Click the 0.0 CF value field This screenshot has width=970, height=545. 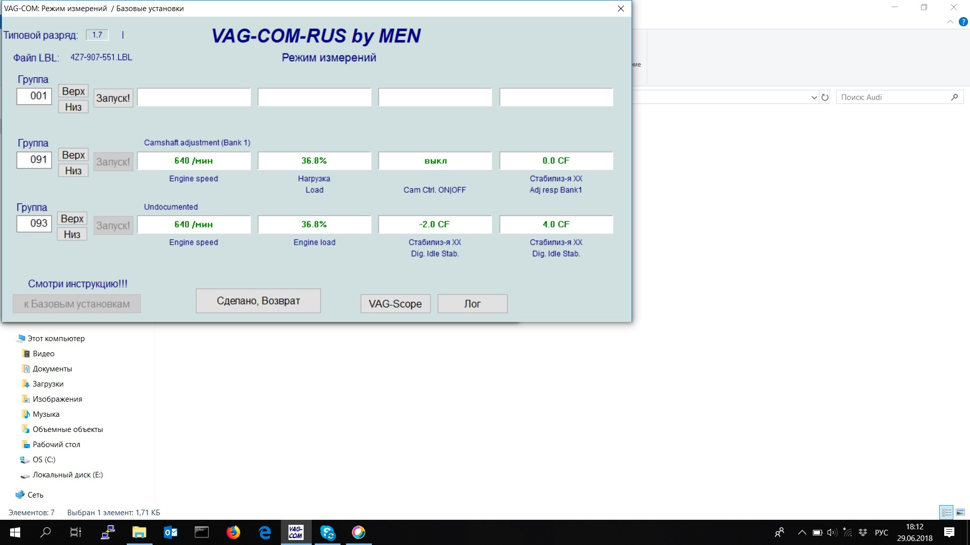556,161
